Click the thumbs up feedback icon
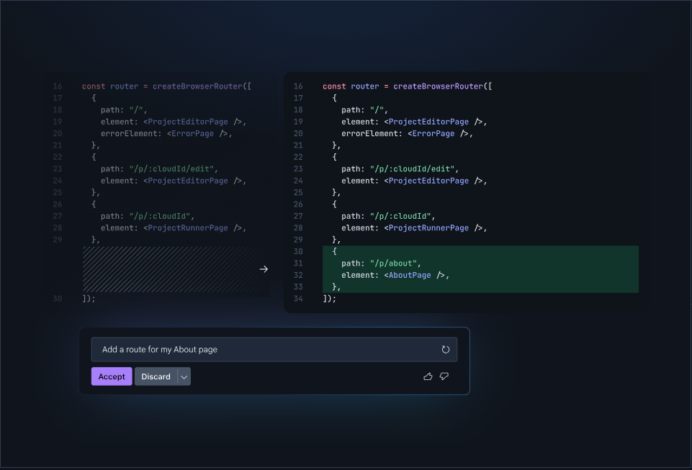 coord(428,376)
